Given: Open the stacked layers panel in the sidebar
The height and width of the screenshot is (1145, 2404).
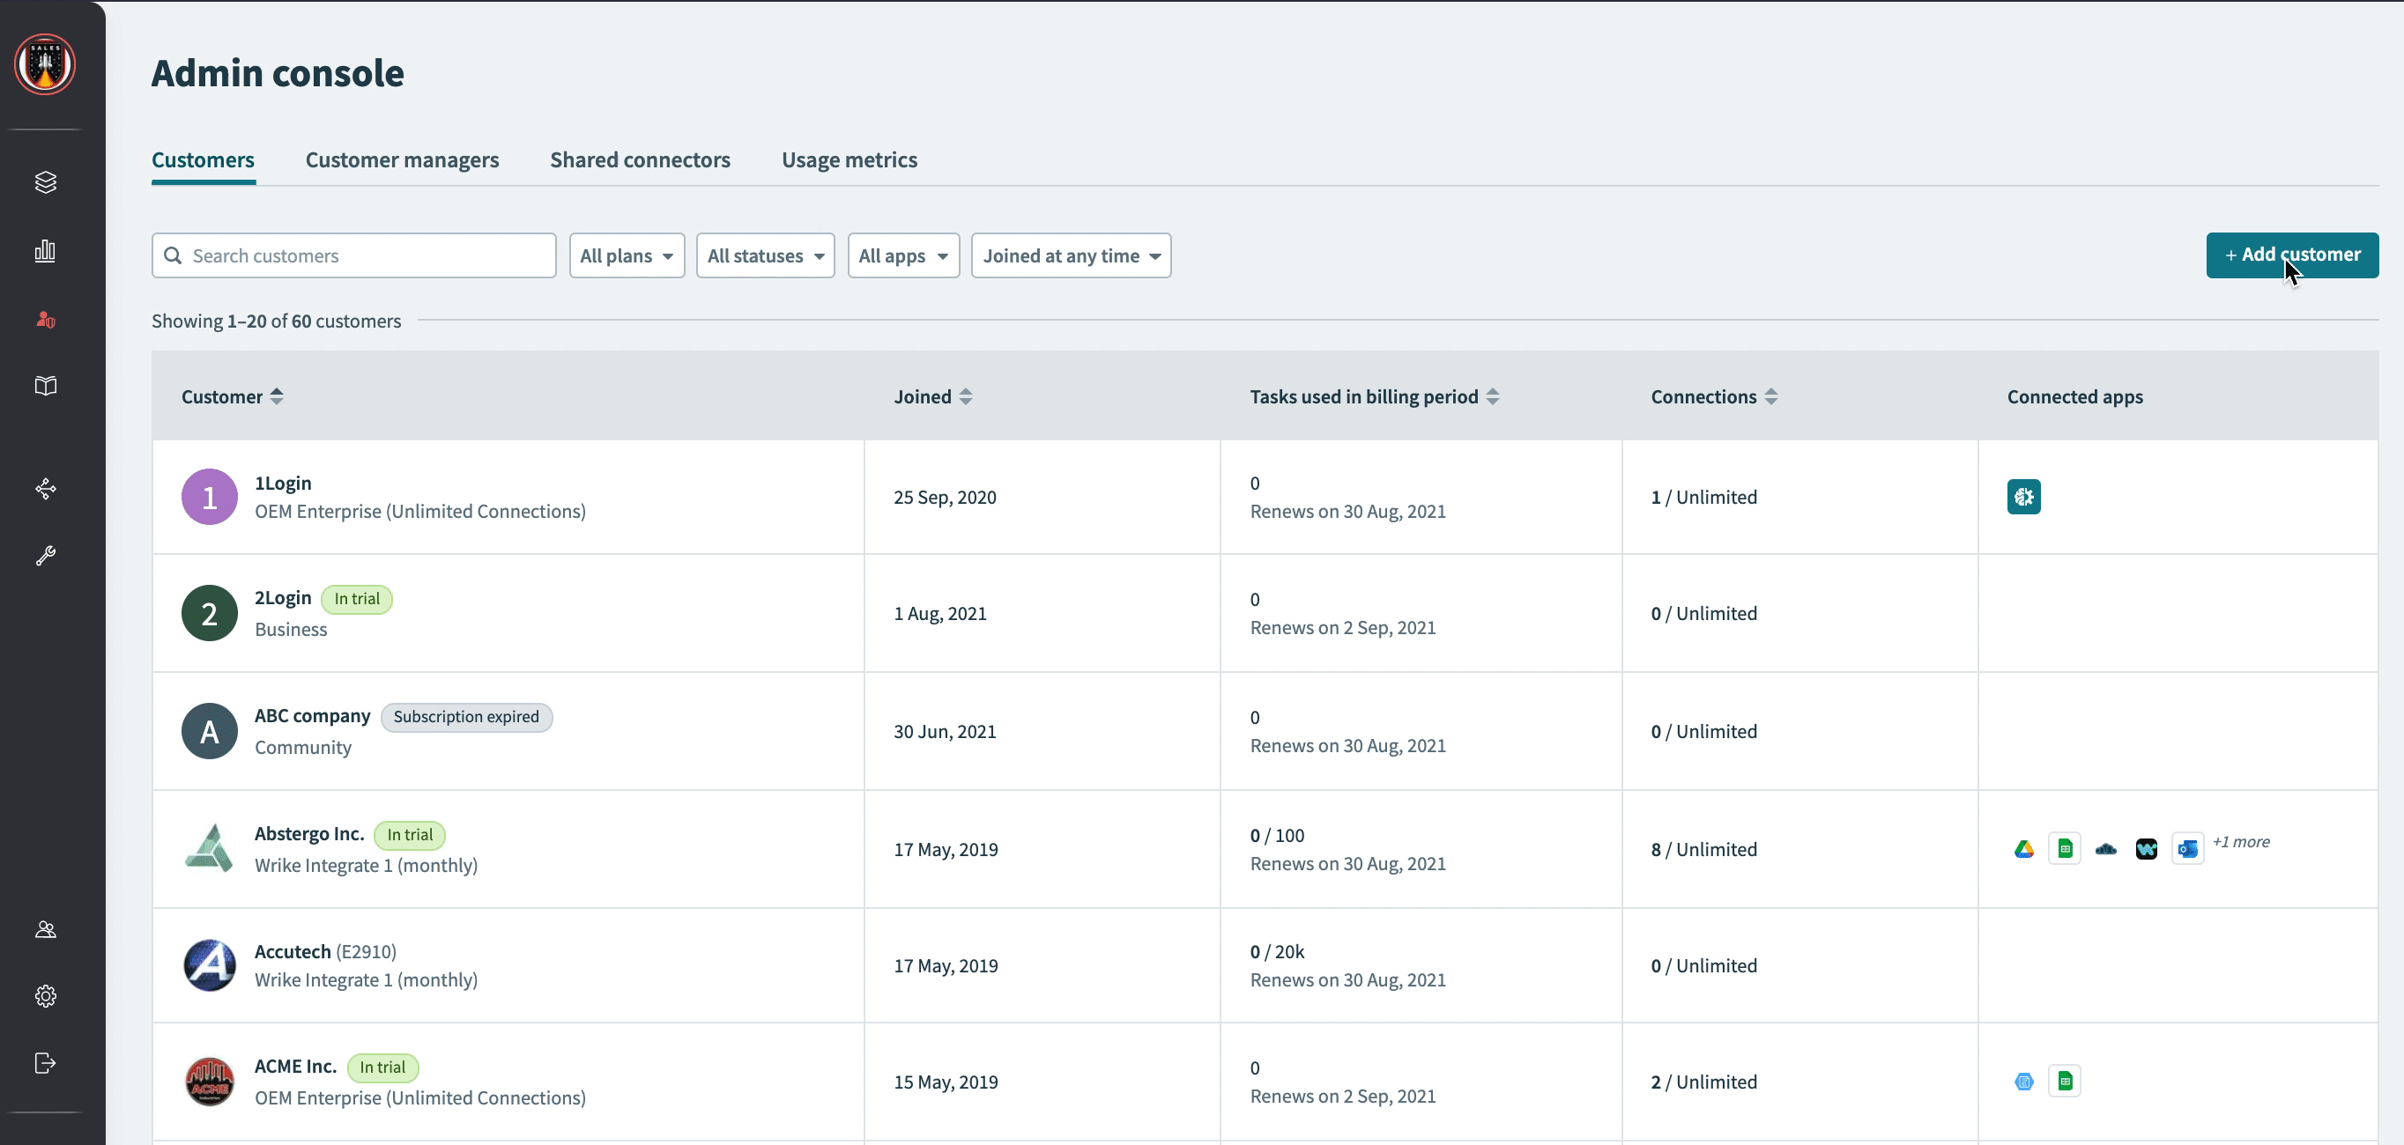Looking at the screenshot, I should [45, 181].
